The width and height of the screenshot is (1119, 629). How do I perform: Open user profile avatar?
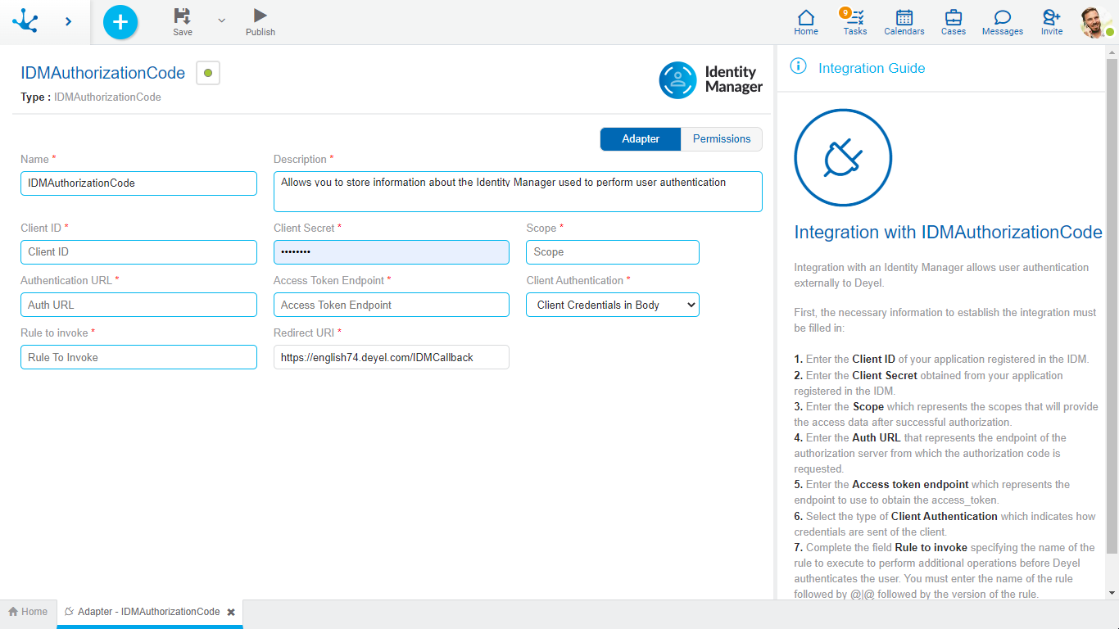click(x=1096, y=22)
